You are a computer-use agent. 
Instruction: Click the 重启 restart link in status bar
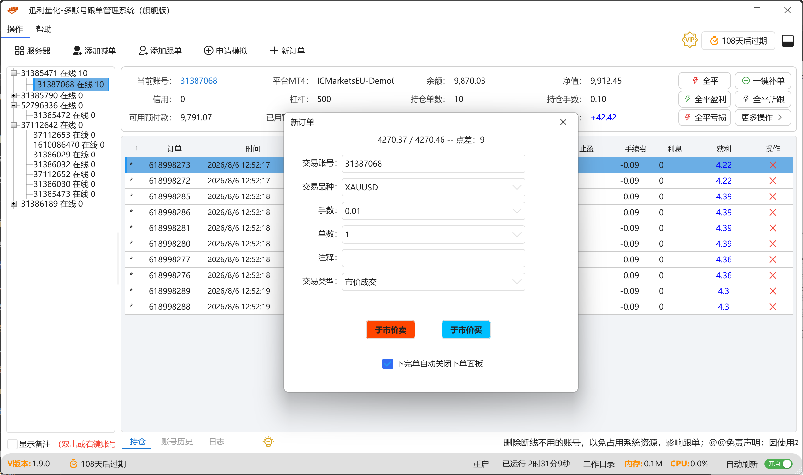click(x=481, y=464)
